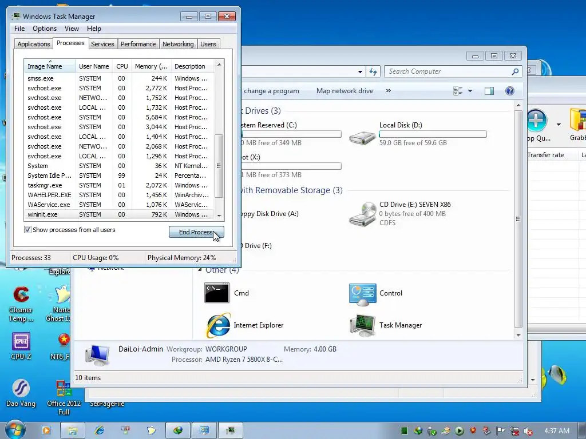The height and width of the screenshot is (439, 586).
Task: Click the blue plus icon in right window
Action: [x=537, y=120]
